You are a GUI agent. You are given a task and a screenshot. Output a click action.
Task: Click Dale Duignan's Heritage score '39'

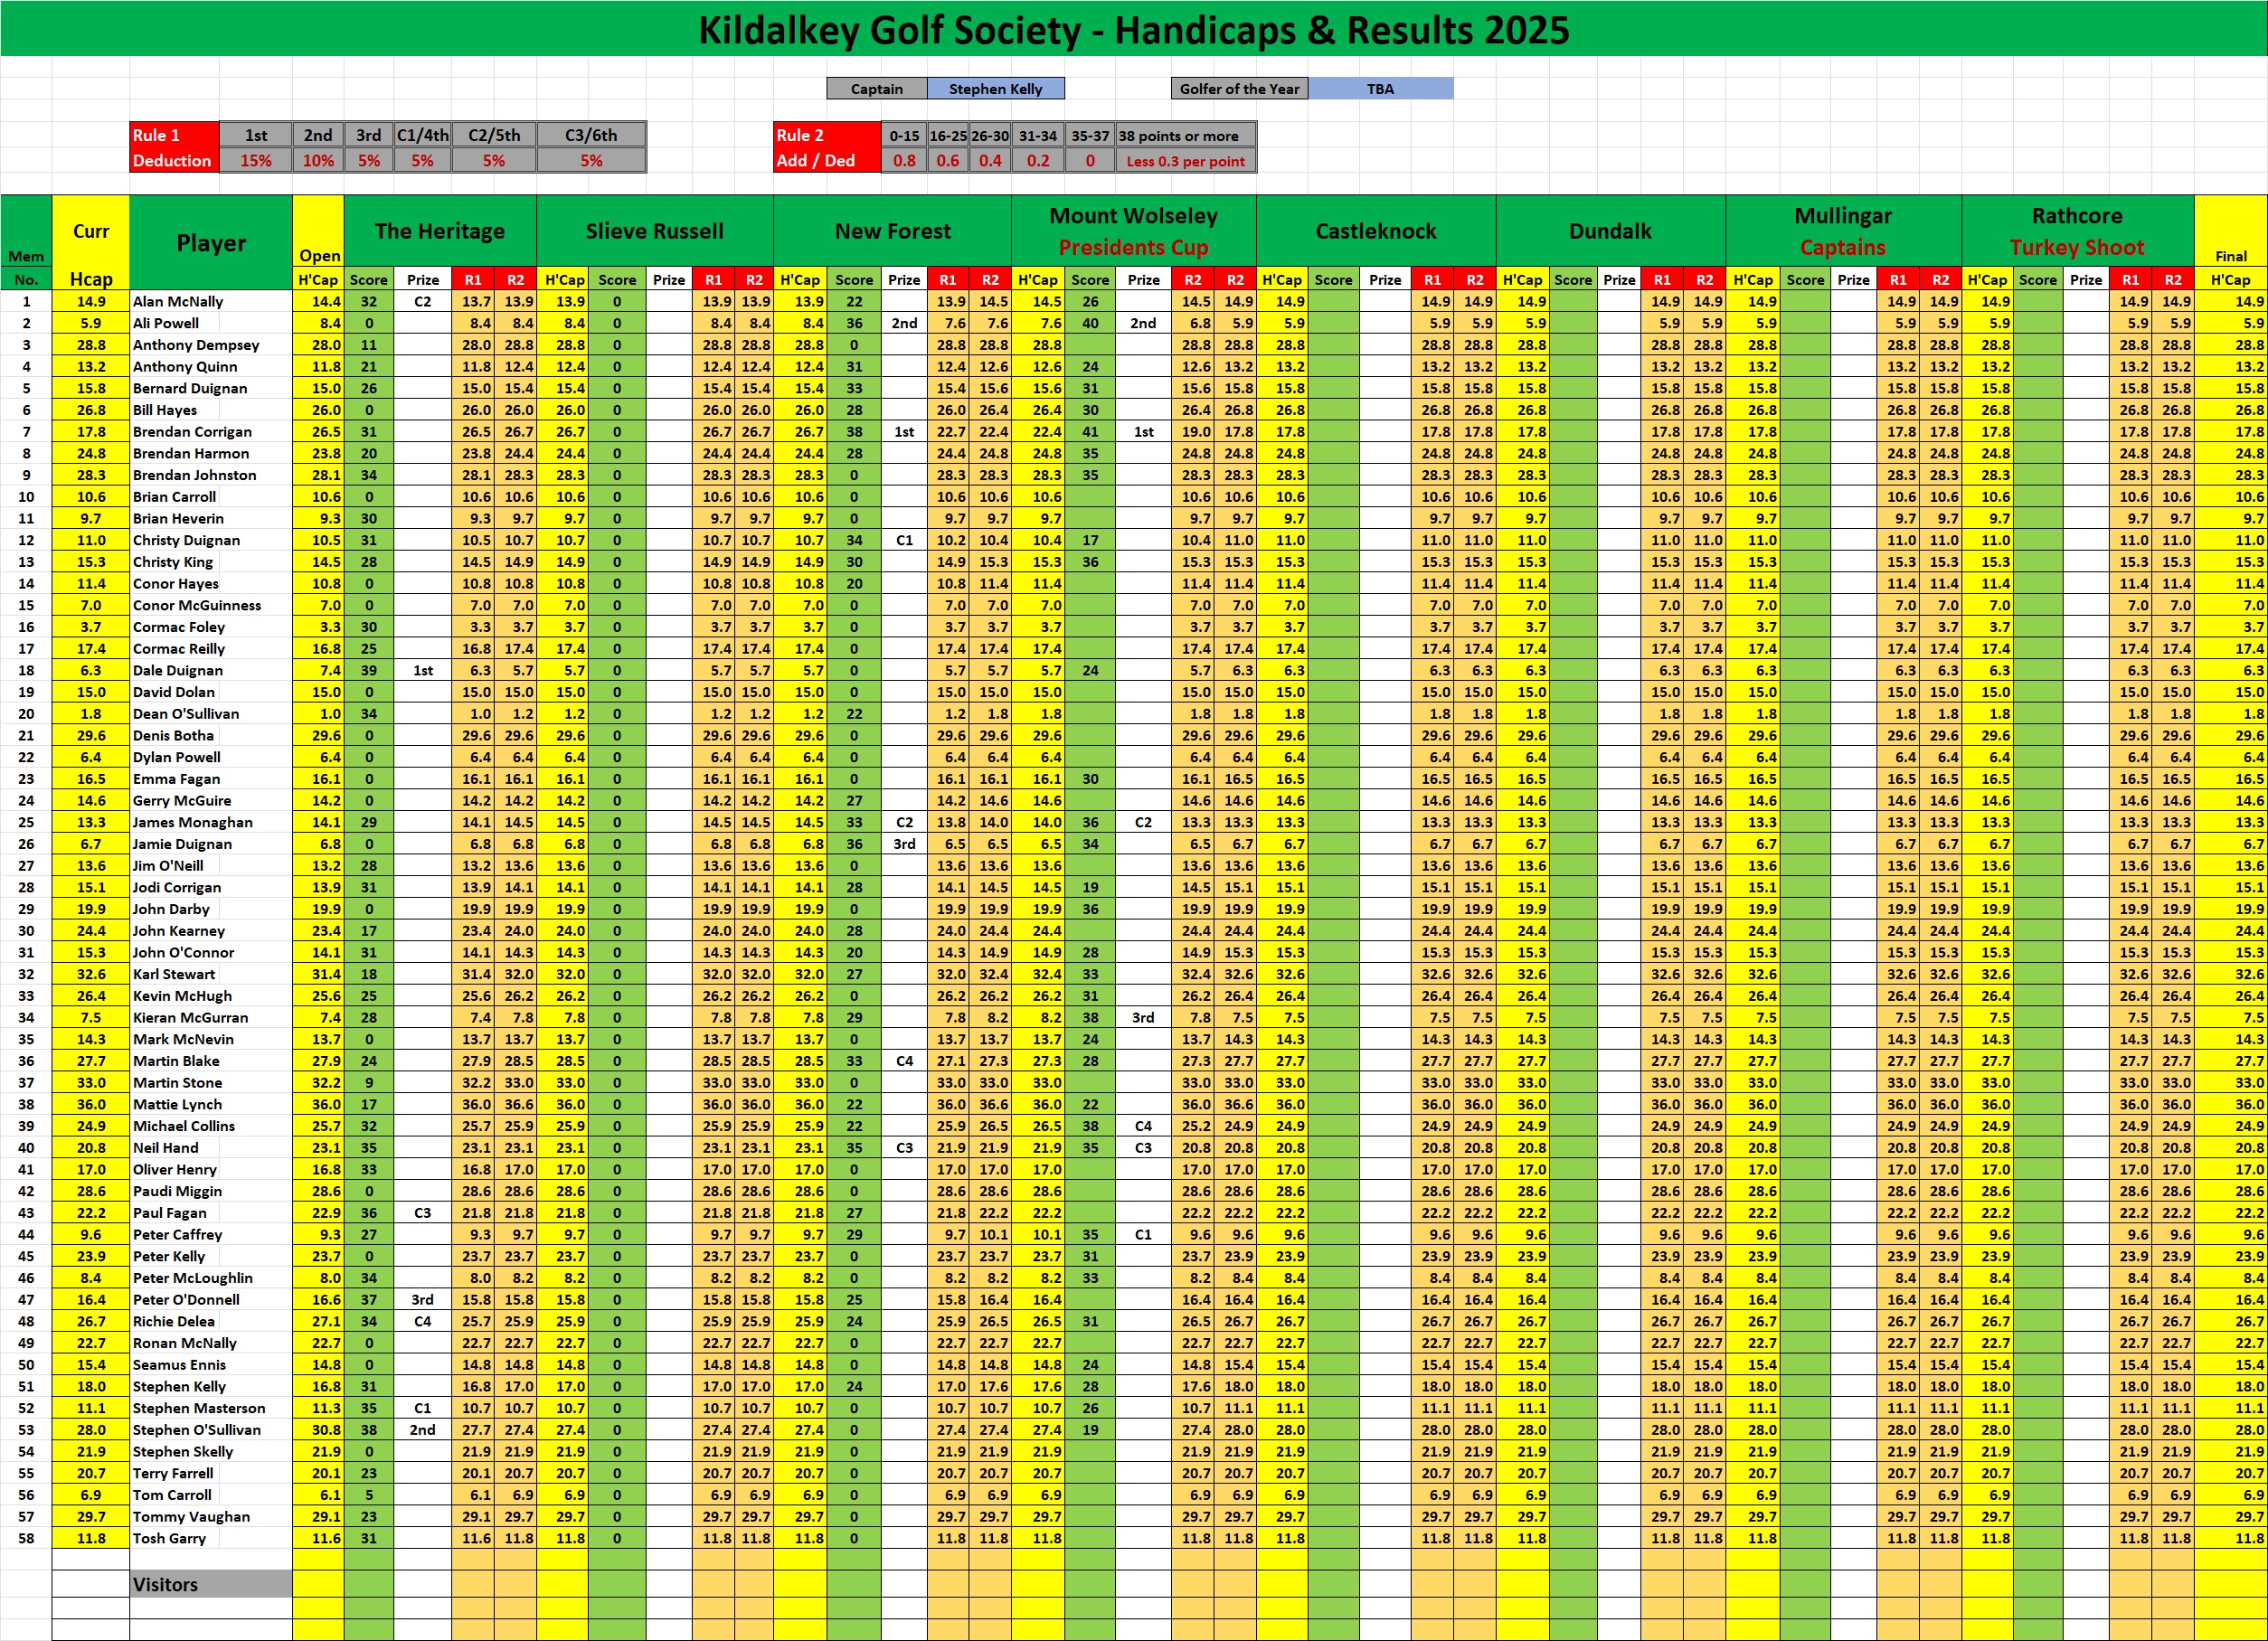369,670
